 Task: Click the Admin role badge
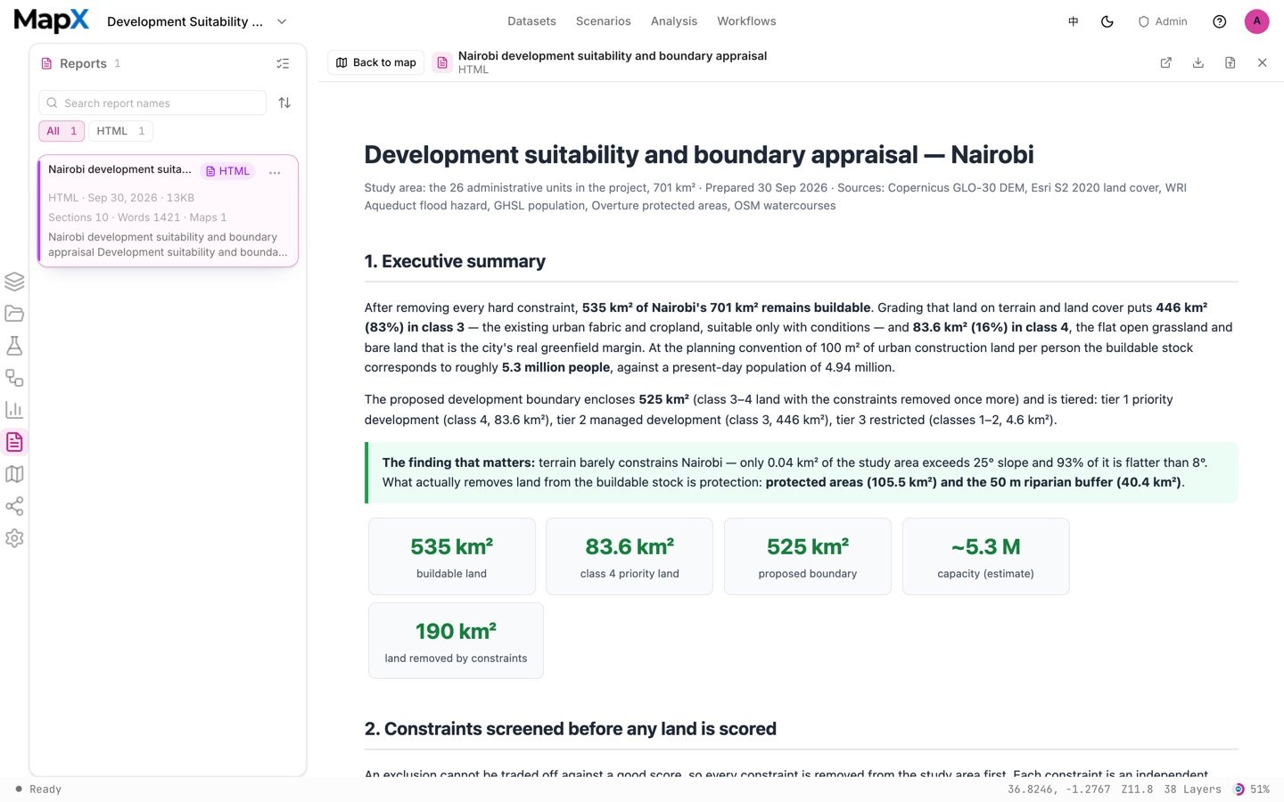[1163, 21]
